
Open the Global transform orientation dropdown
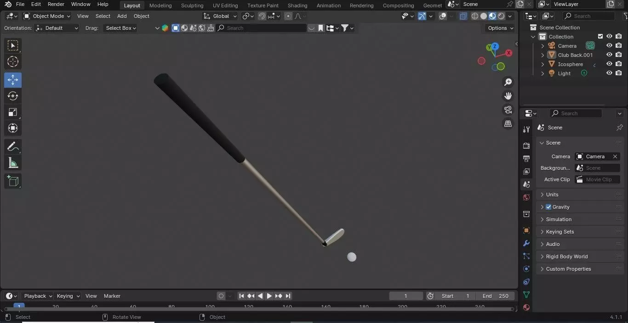pyautogui.click(x=220, y=16)
